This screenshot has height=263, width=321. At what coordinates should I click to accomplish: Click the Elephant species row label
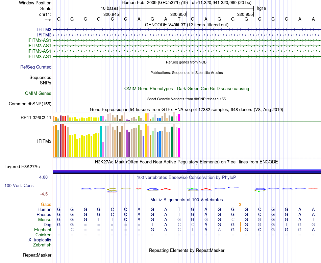[43, 230]
